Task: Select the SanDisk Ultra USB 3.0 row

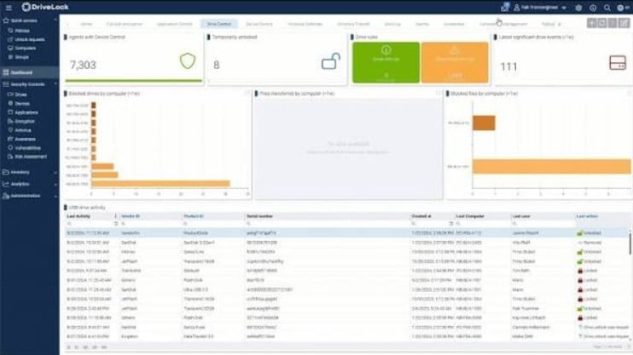Action: (347, 289)
